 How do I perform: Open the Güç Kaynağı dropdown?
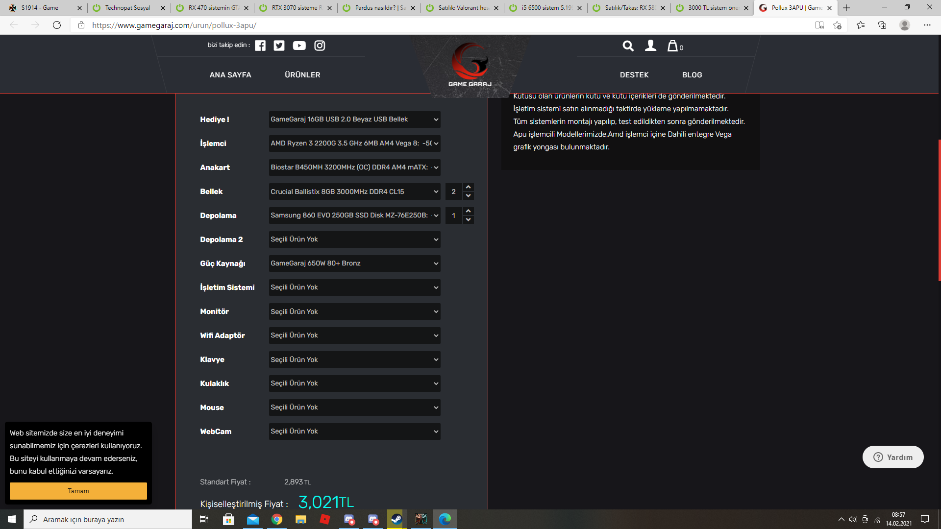354,264
